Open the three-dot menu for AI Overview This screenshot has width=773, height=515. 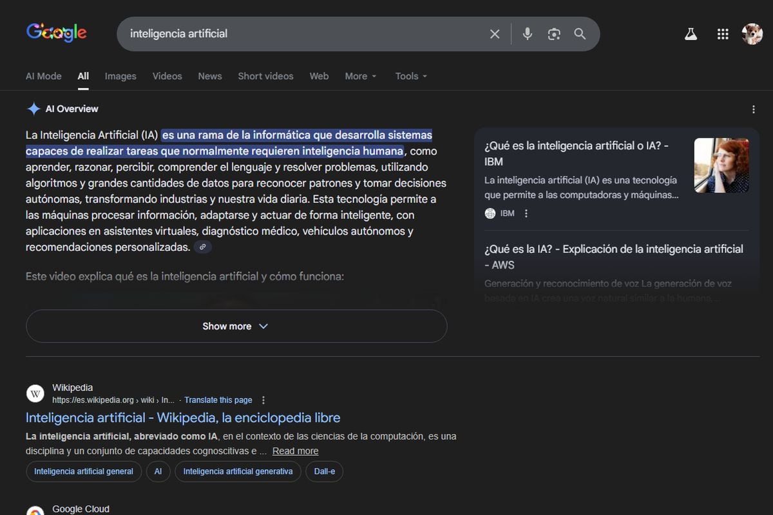[x=753, y=108]
